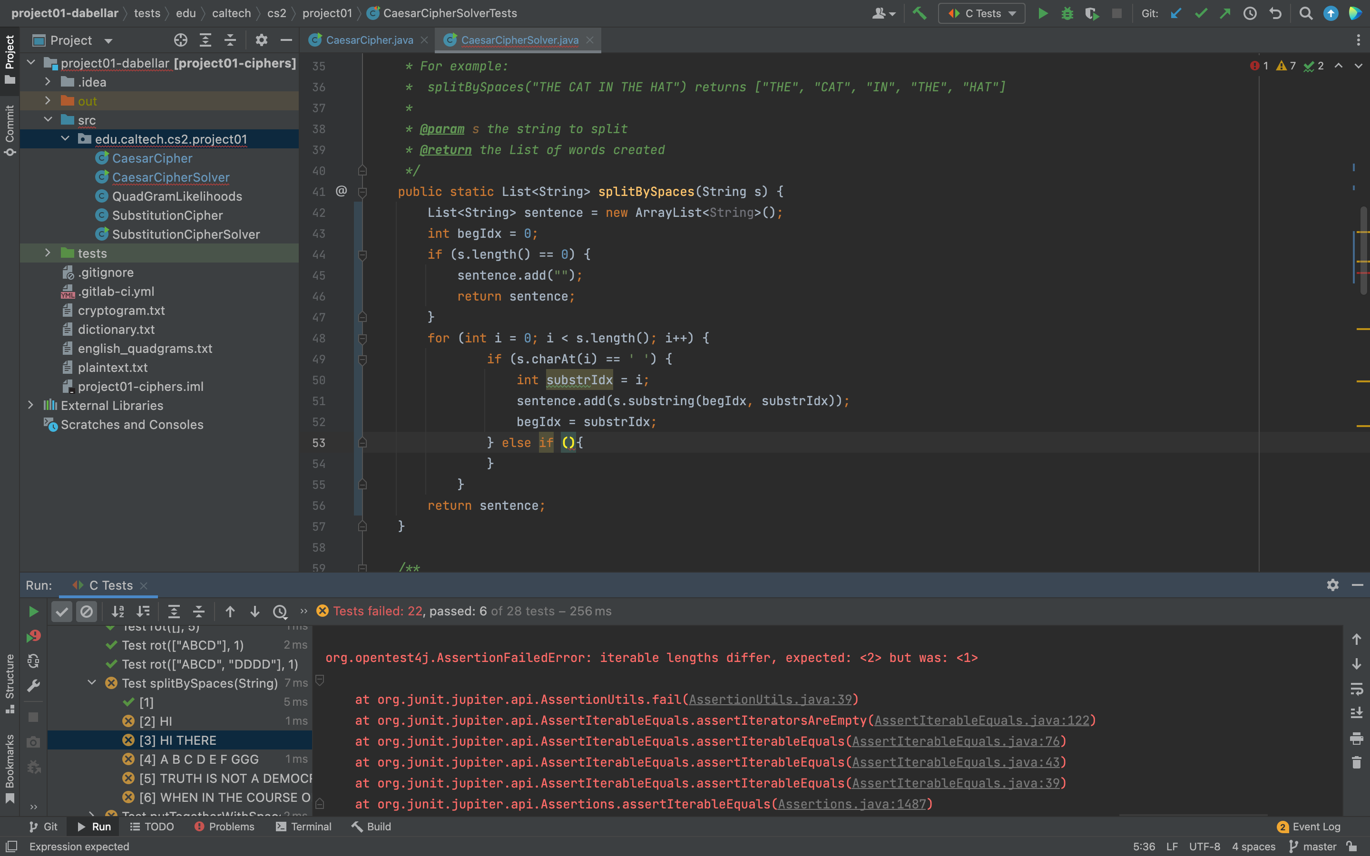Click the Build project hammer icon
This screenshot has width=1370, height=856.
[x=920, y=13]
